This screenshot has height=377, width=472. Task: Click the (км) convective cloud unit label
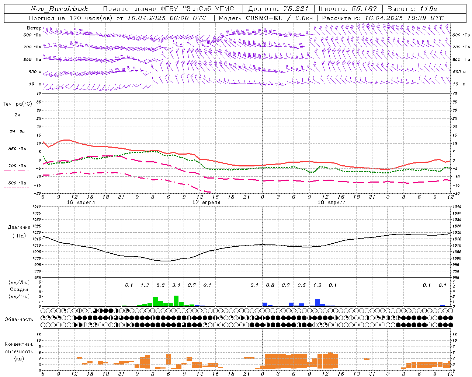pyautogui.click(x=19, y=359)
